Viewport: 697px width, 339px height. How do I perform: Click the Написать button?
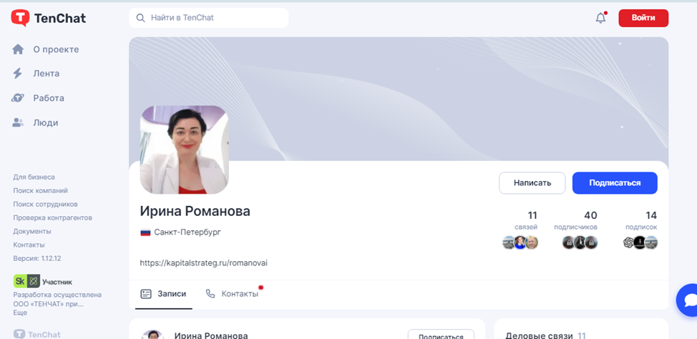(x=532, y=183)
